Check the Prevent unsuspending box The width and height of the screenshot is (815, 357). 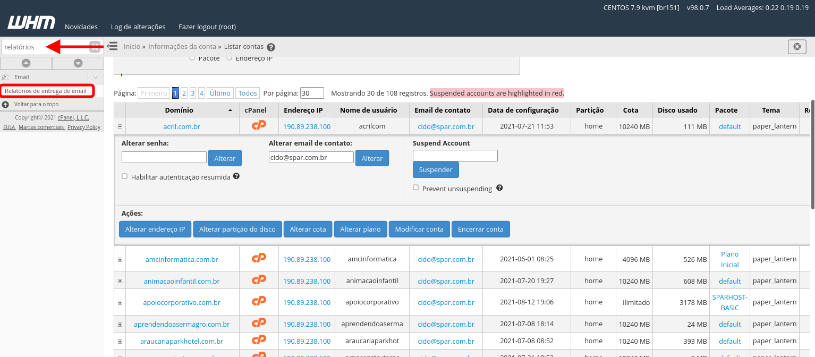(x=416, y=188)
